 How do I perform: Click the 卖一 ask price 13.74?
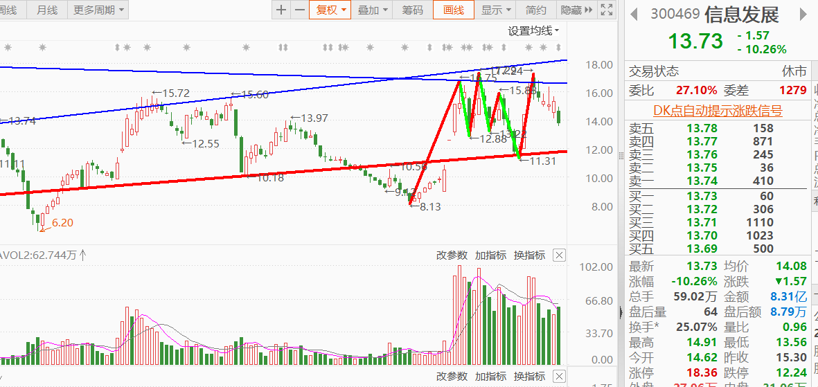click(702, 181)
